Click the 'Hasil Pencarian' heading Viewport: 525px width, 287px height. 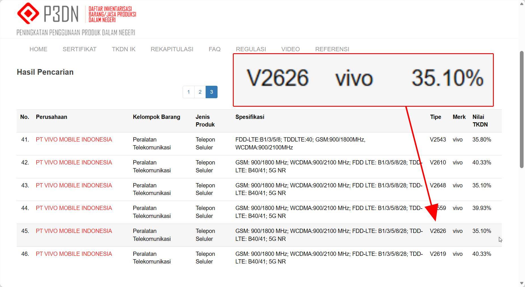(45, 72)
